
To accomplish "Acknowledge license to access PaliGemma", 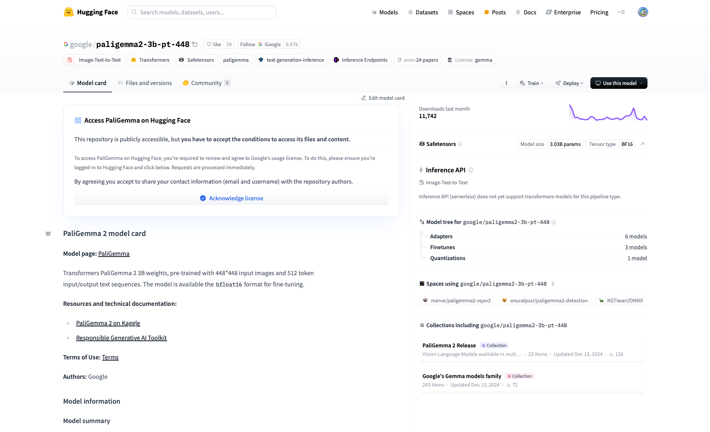I will 231,198.
